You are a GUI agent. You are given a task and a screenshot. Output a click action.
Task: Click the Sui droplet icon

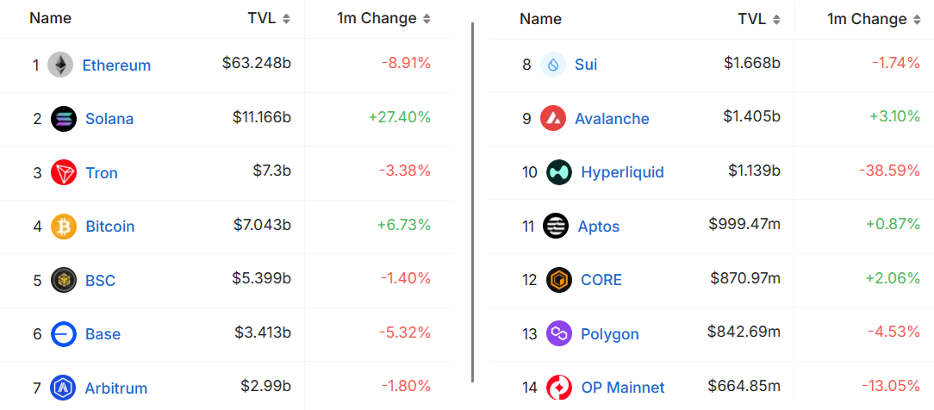553,65
